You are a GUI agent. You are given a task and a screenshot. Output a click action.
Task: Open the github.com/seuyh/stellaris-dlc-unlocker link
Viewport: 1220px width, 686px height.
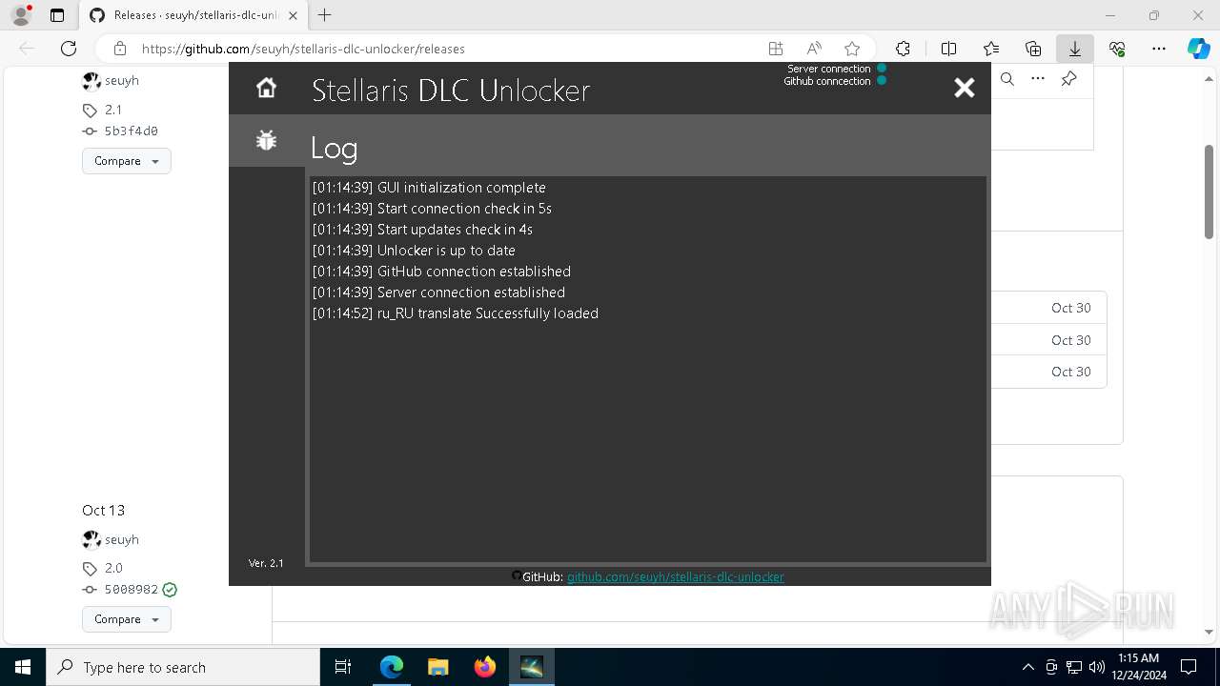click(675, 576)
